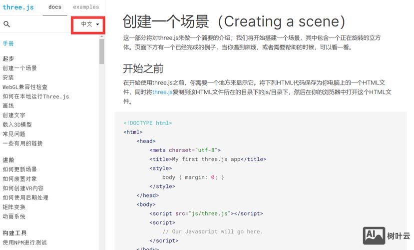Switch to the docs tab
This screenshot has width=414, height=250.
click(x=55, y=7)
